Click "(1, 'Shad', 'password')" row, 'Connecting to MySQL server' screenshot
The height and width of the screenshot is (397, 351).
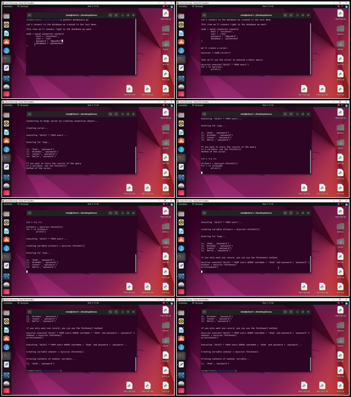click(40, 149)
